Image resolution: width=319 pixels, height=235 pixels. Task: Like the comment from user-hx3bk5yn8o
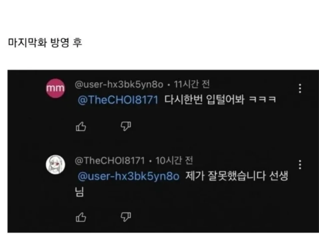[x=81, y=126]
